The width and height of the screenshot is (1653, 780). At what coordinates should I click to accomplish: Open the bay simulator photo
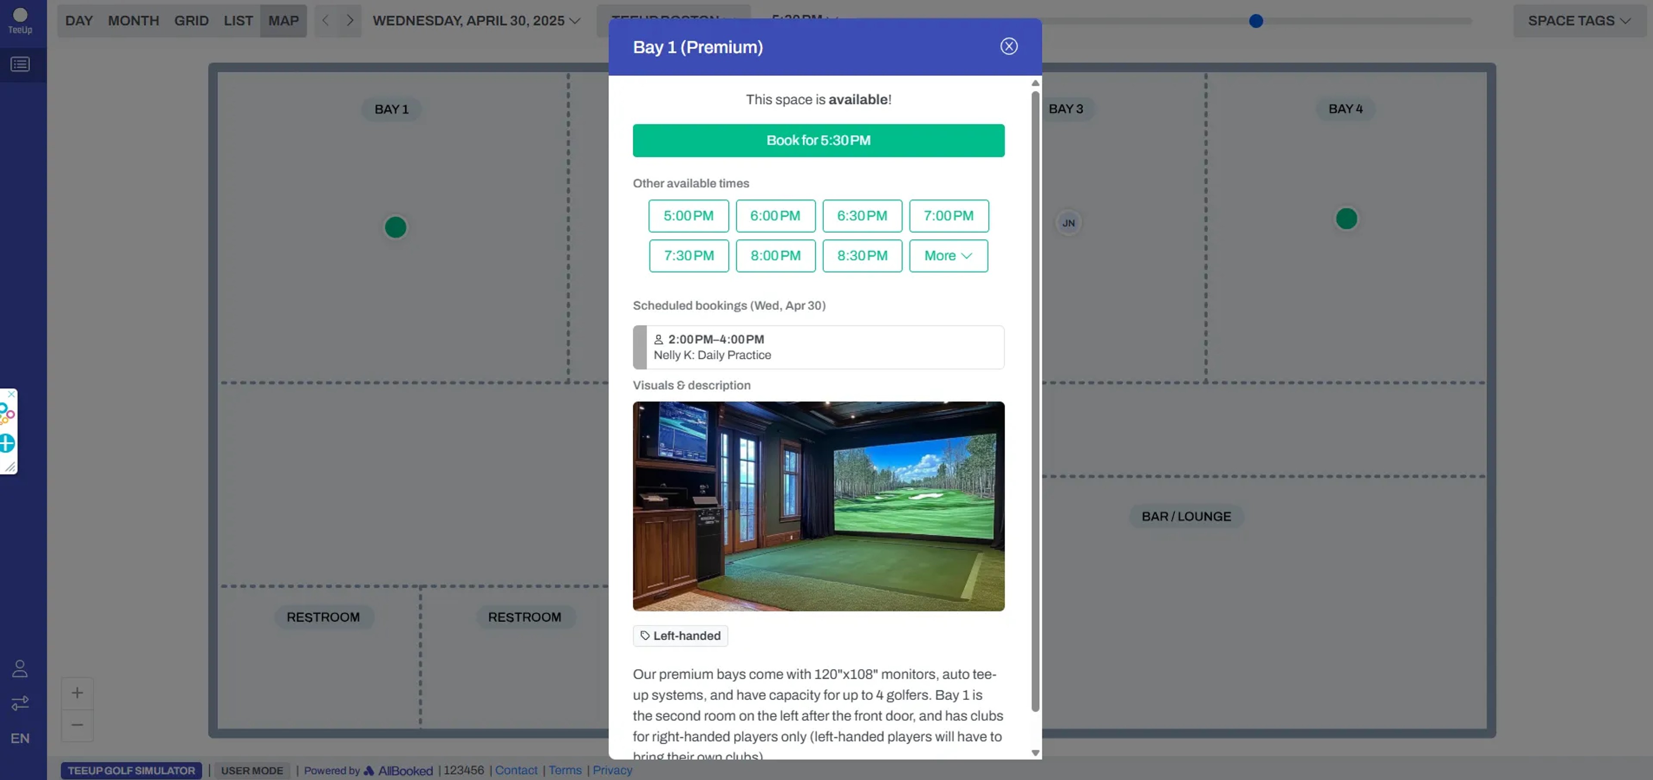point(818,506)
